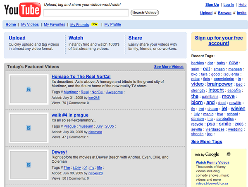Viewport: 248px width, 187px height.
Task: Click Sign up for your free account
Action: [x=219, y=40]
